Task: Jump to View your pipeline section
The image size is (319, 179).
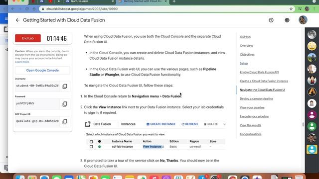Action: [x=252, y=107]
